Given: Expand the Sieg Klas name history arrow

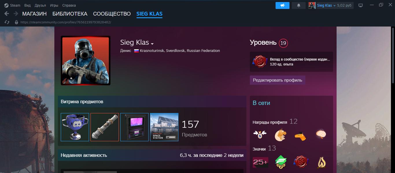Looking at the screenshot, I should 152,44.
